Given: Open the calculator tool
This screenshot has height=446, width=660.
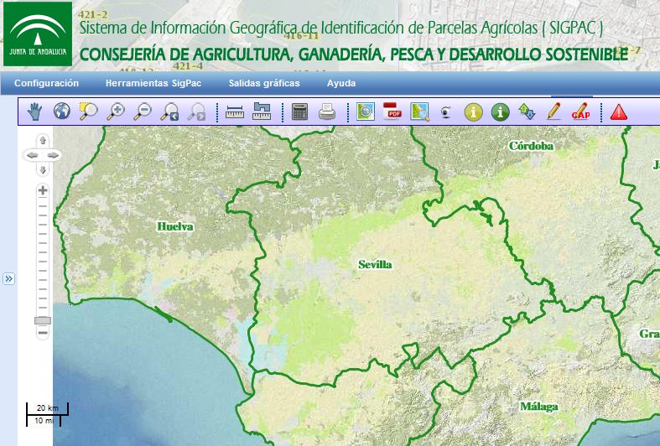Looking at the screenshot, I should tap(299, 111).
